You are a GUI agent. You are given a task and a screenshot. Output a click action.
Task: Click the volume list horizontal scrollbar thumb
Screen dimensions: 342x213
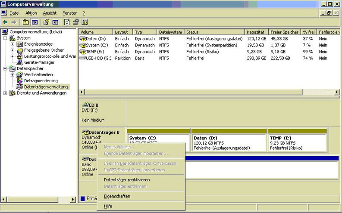pos(194,92)
